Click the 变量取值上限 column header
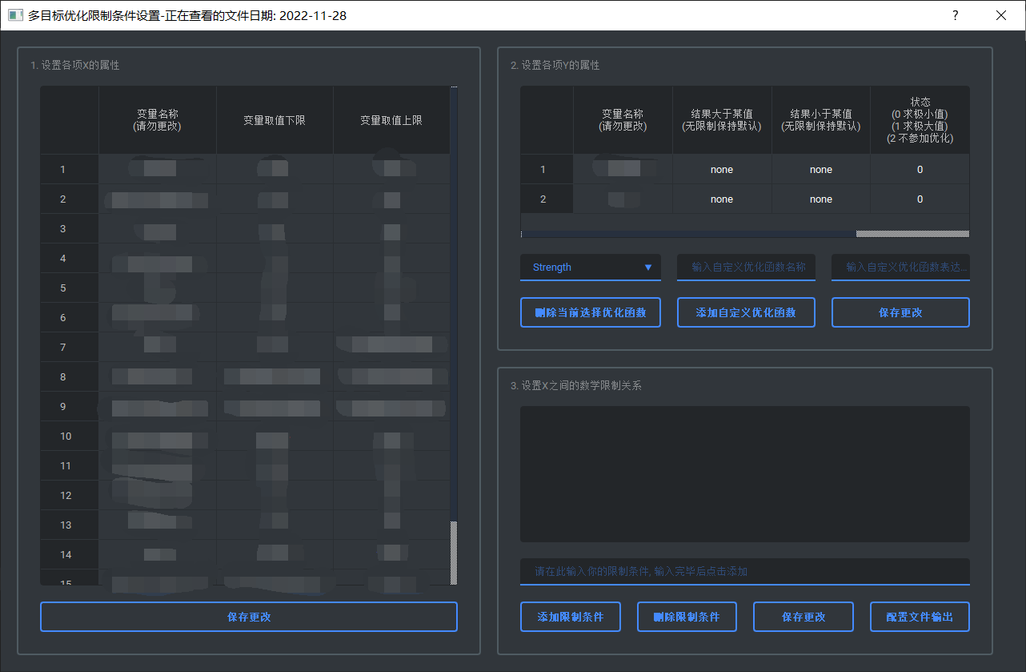 click(391, 120)
